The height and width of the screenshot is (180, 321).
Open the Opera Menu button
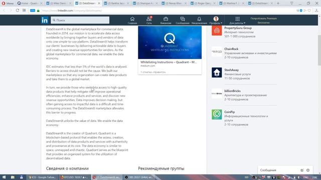pos(8,3)
